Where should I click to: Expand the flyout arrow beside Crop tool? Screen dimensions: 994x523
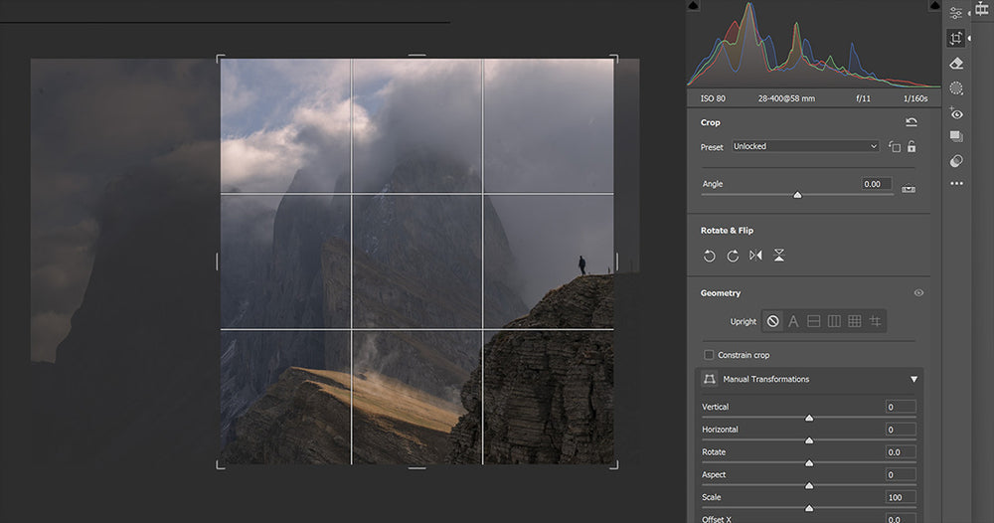pos(970,38)
